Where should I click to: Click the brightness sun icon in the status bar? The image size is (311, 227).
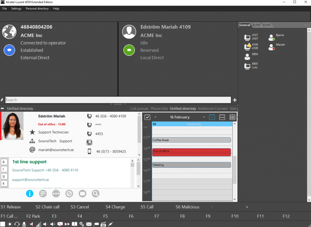[x=9, y=224]
